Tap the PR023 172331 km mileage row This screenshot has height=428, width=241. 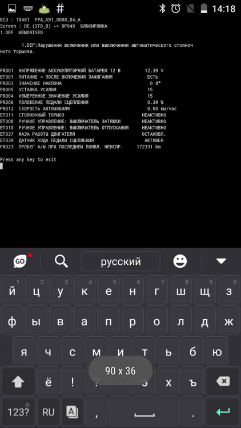81,147
